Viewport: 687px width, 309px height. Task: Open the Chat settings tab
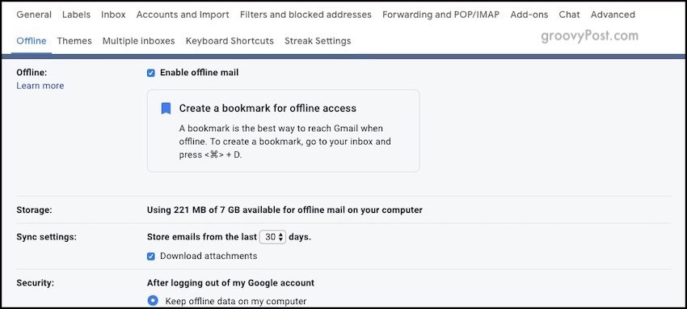(570, 15)
